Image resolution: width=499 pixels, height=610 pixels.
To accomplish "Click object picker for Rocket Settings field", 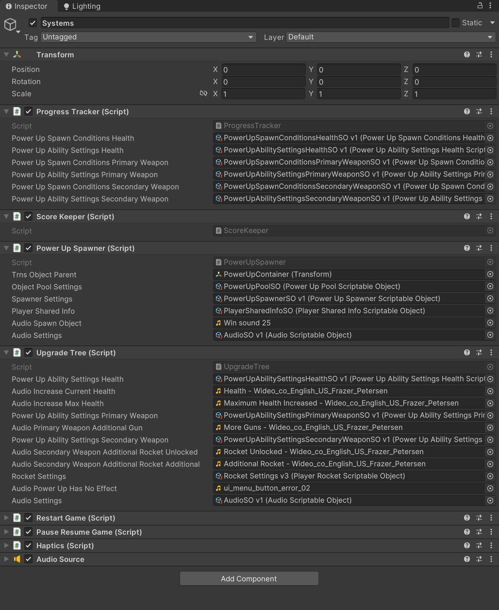I will 490,476.
